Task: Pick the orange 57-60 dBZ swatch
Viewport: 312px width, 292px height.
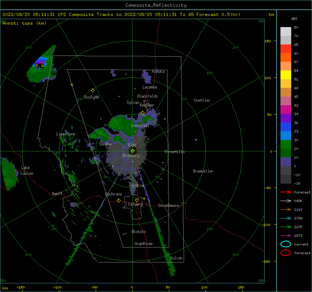Action: pos(286,58)
